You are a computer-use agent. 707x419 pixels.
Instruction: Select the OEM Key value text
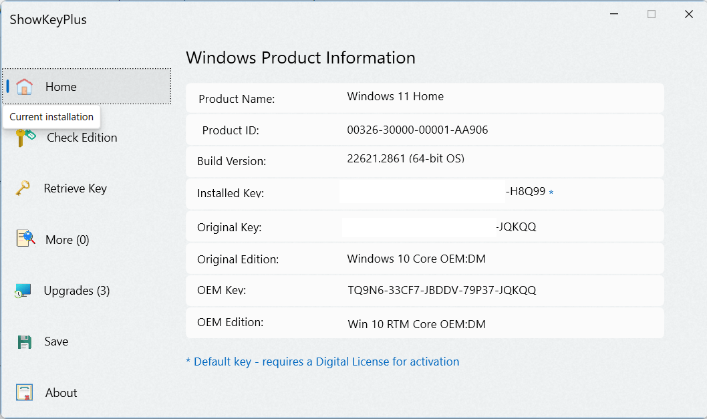(x=442, y=290)
